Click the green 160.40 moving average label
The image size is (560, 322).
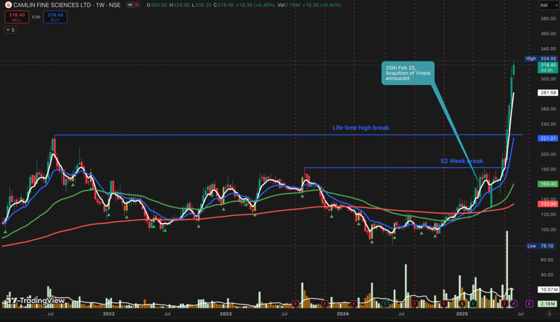click(x=548, y=184)
